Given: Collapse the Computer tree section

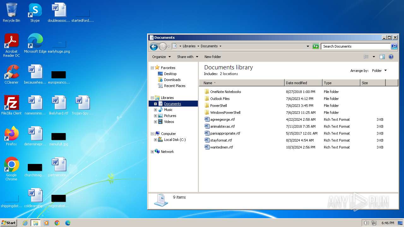Looking at the screenshot, I should point(152,134).
